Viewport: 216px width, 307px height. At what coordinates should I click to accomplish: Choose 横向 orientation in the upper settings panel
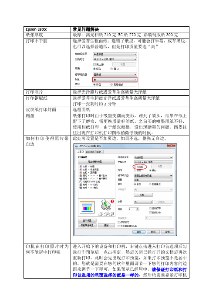click(x=111, y=69)
